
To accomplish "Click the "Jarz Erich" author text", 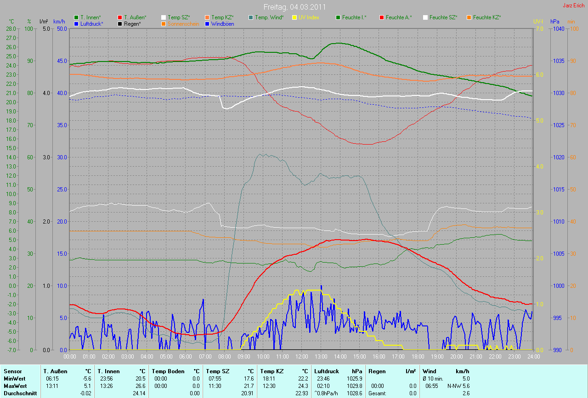I will 574,6.
